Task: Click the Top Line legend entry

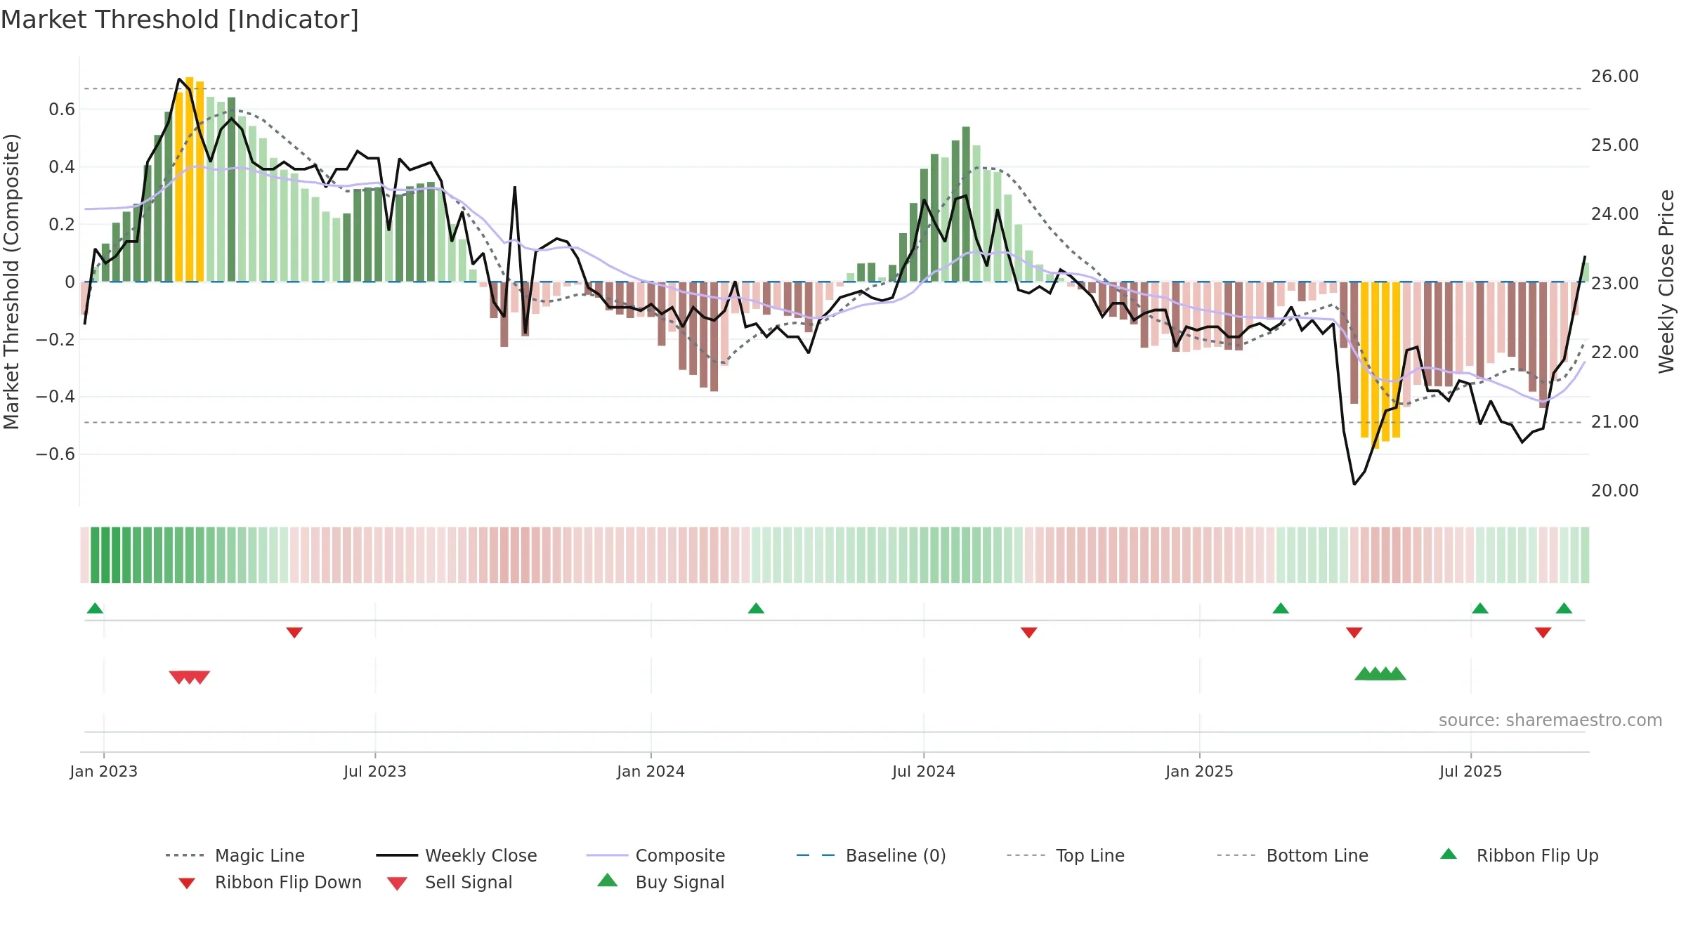Action: click(1066, 855)
